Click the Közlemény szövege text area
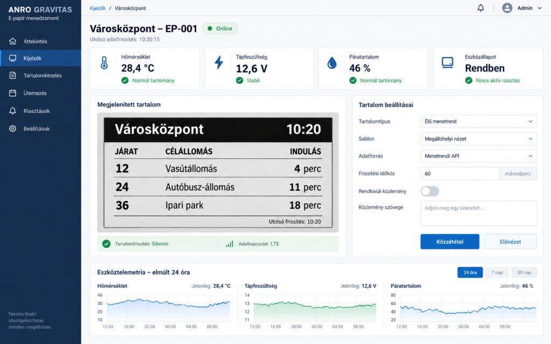This screenshot has height=344, width=551. point(478,213)
